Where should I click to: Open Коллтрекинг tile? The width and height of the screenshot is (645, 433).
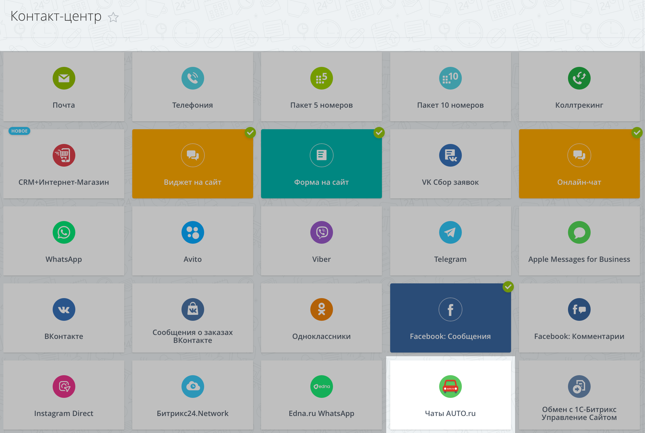[x=579, y=87]
